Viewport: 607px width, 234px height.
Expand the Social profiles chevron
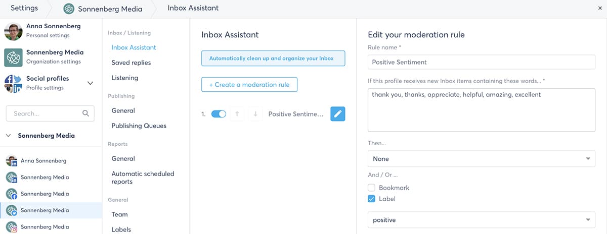coord(91,83)
